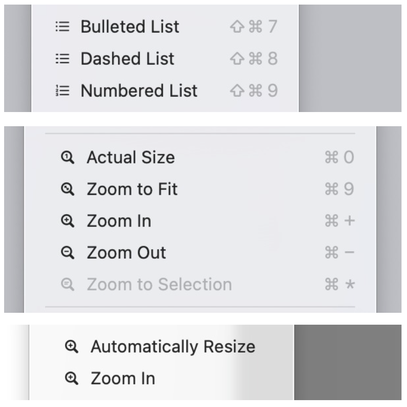This screenshot has width=407, height=407.
Task: Select Zoom In below Automatically Resize
Action: click(x=123, y=379)
